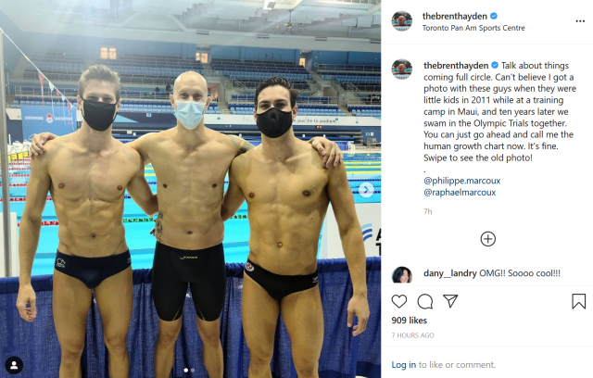Open comment bubble icon
593x378 pixels.
(x=425, y=301)
